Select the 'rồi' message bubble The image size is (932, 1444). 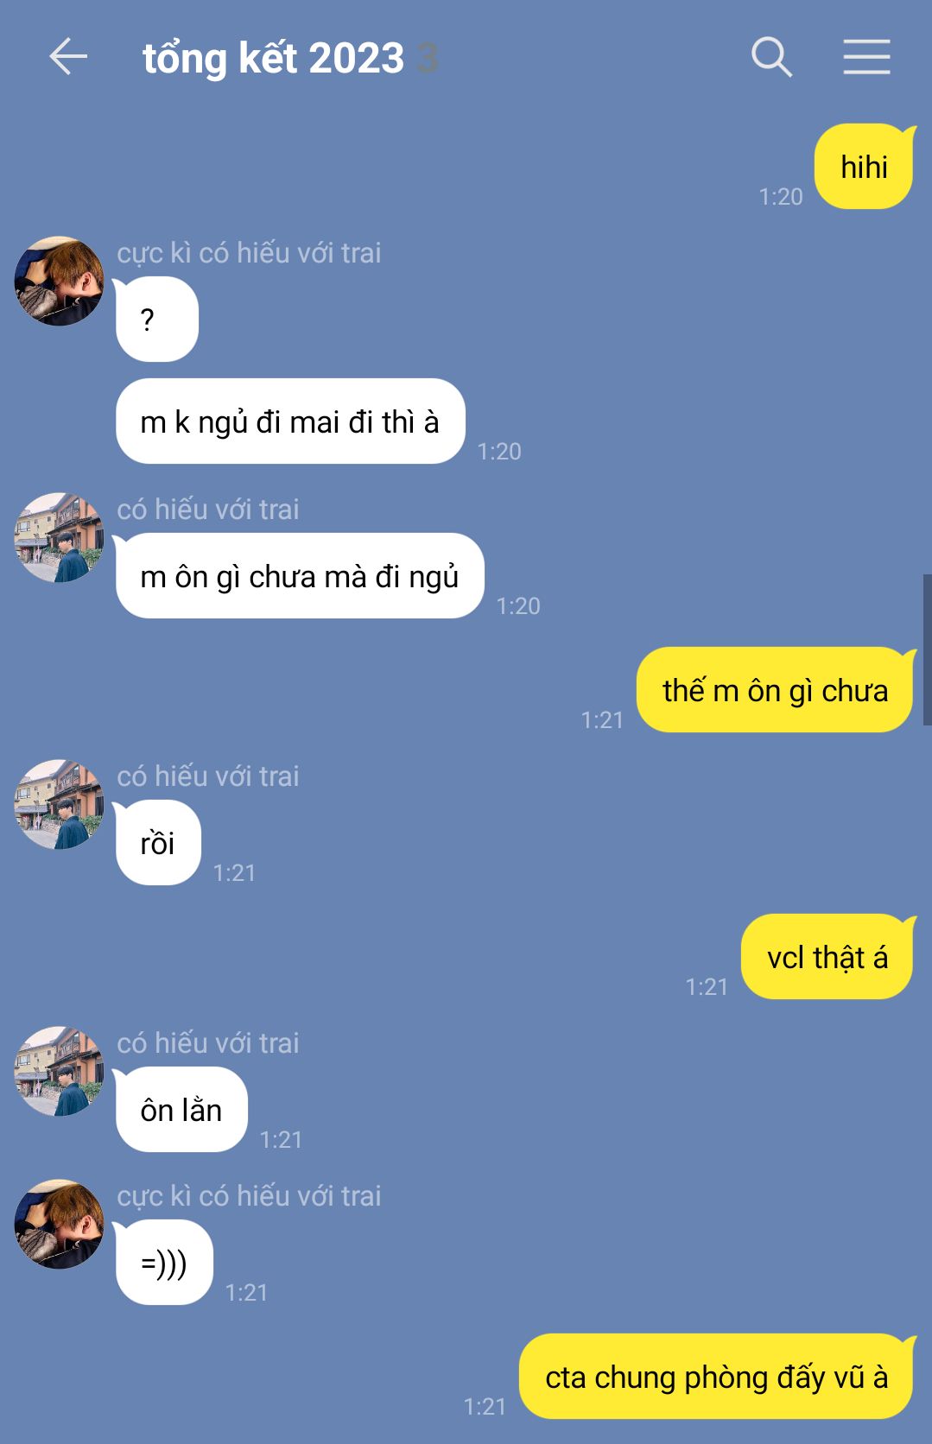coord(158,843)
